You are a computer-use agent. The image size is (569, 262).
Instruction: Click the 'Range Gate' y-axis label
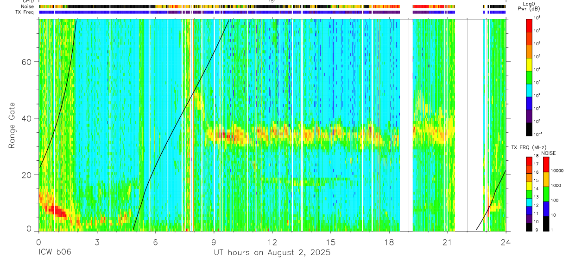[12, 126]
